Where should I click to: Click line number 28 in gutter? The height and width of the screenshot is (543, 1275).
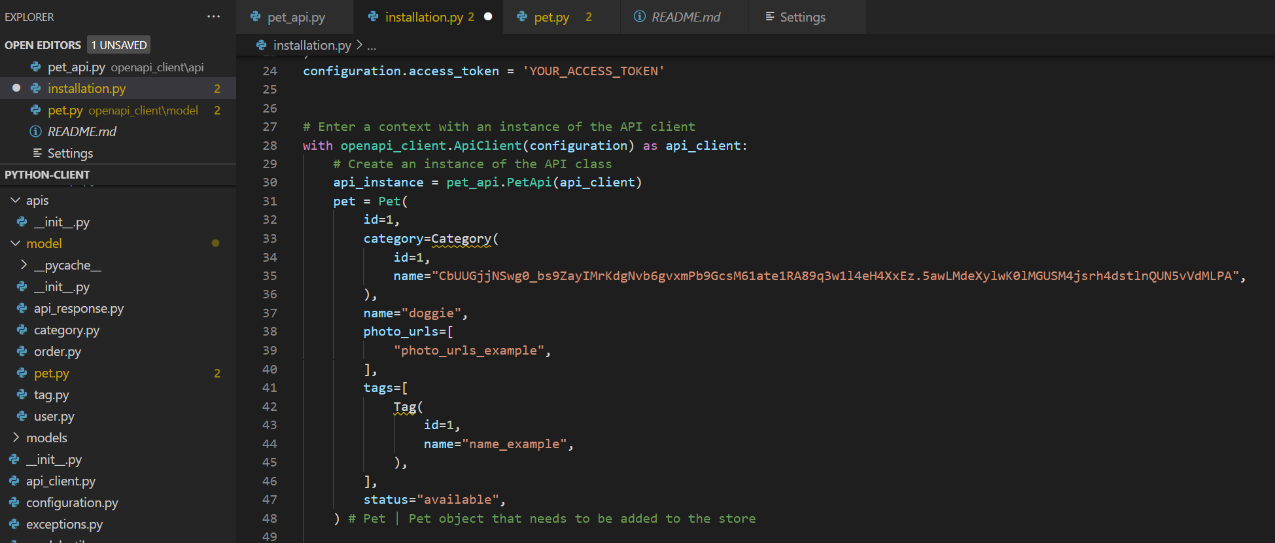click(270, 145)
